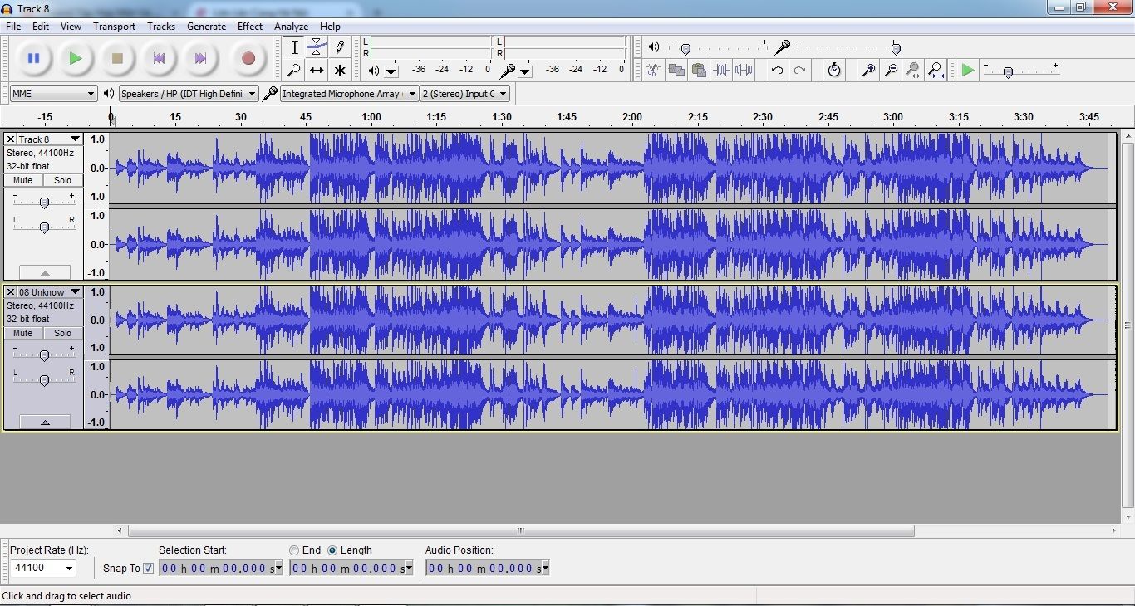
Task: Click the Trim audio icon
Action: click(x=721, y=71)
